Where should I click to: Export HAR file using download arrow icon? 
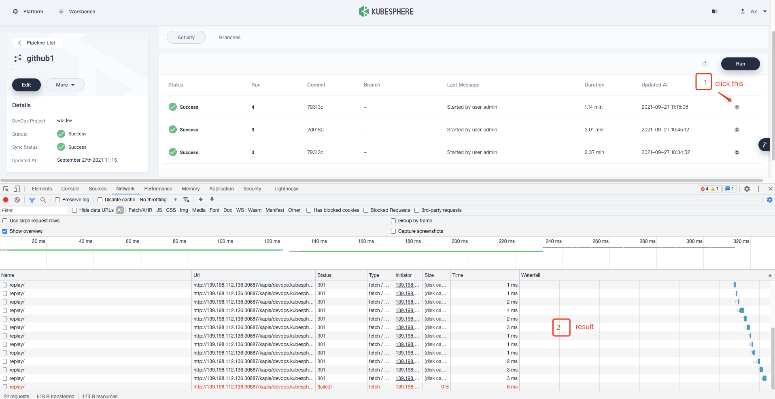point(212,199)
